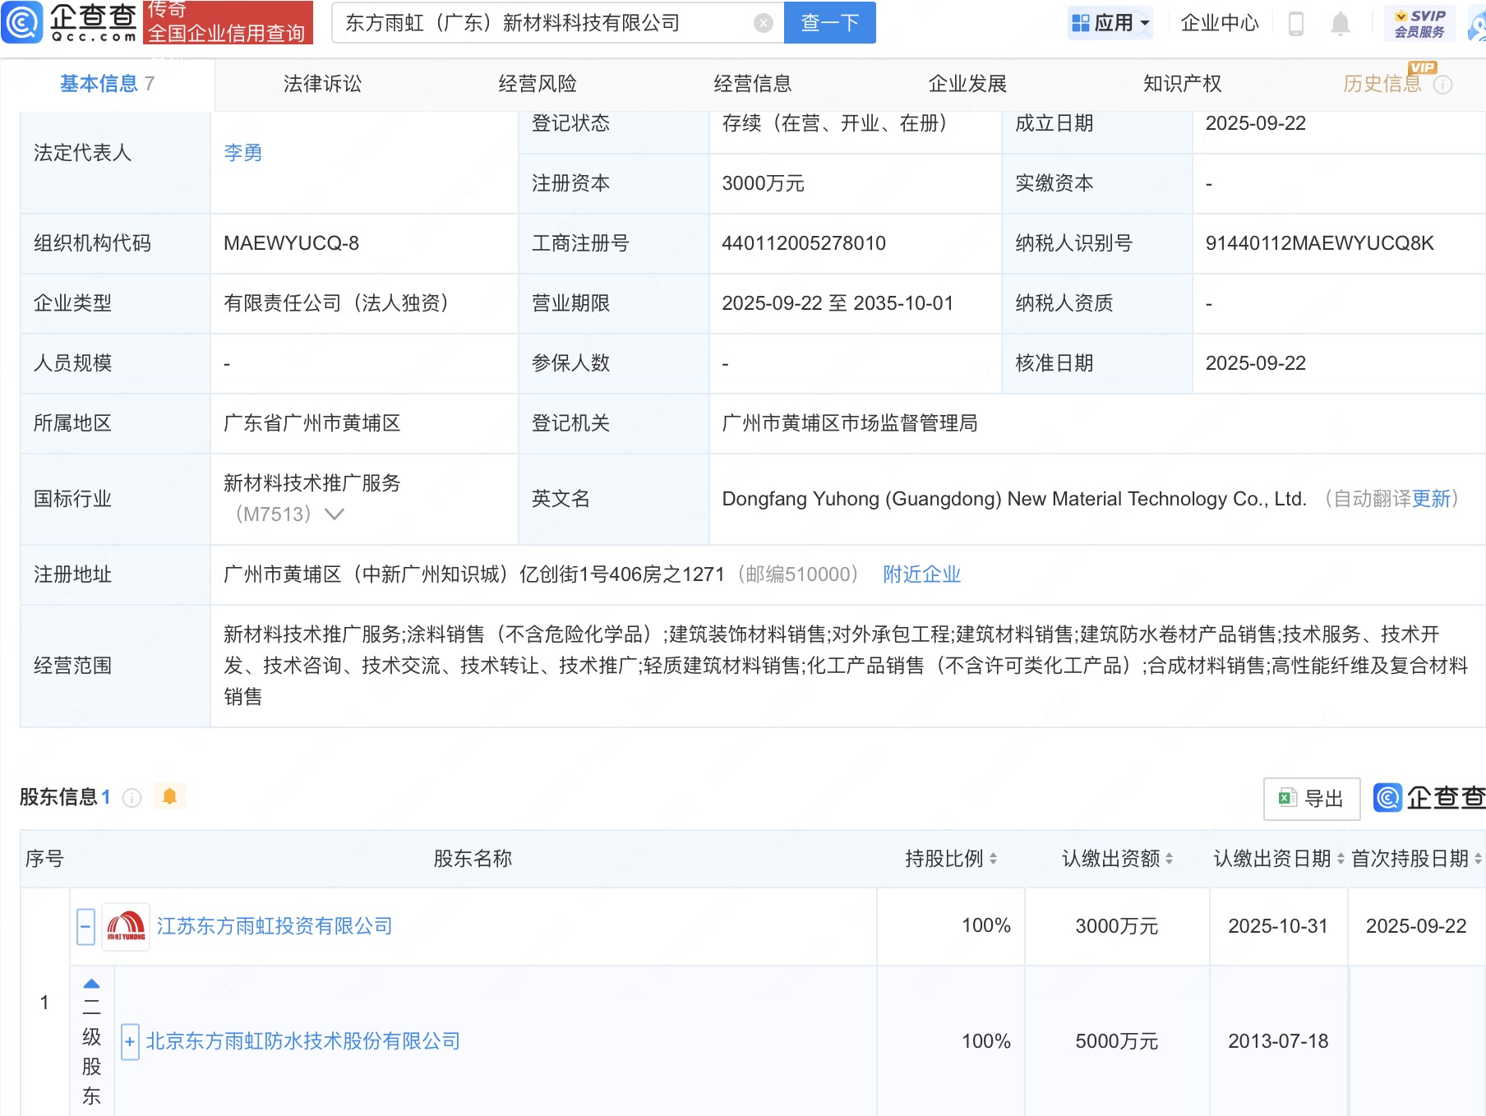Clear the search box text
The height and width of the screenshot is (1116, 1486).
click(763, 23)
